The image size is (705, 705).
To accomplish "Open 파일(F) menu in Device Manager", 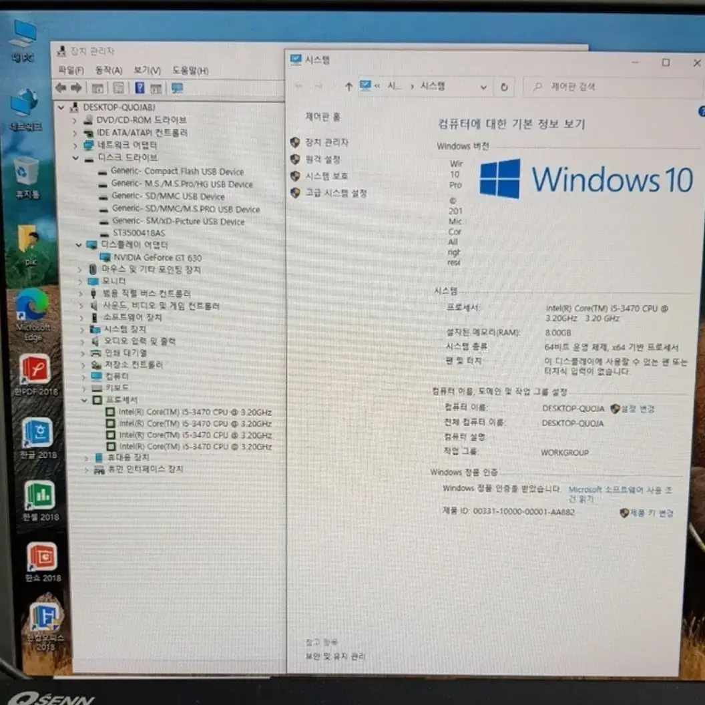I will click(x=71, y=71).
